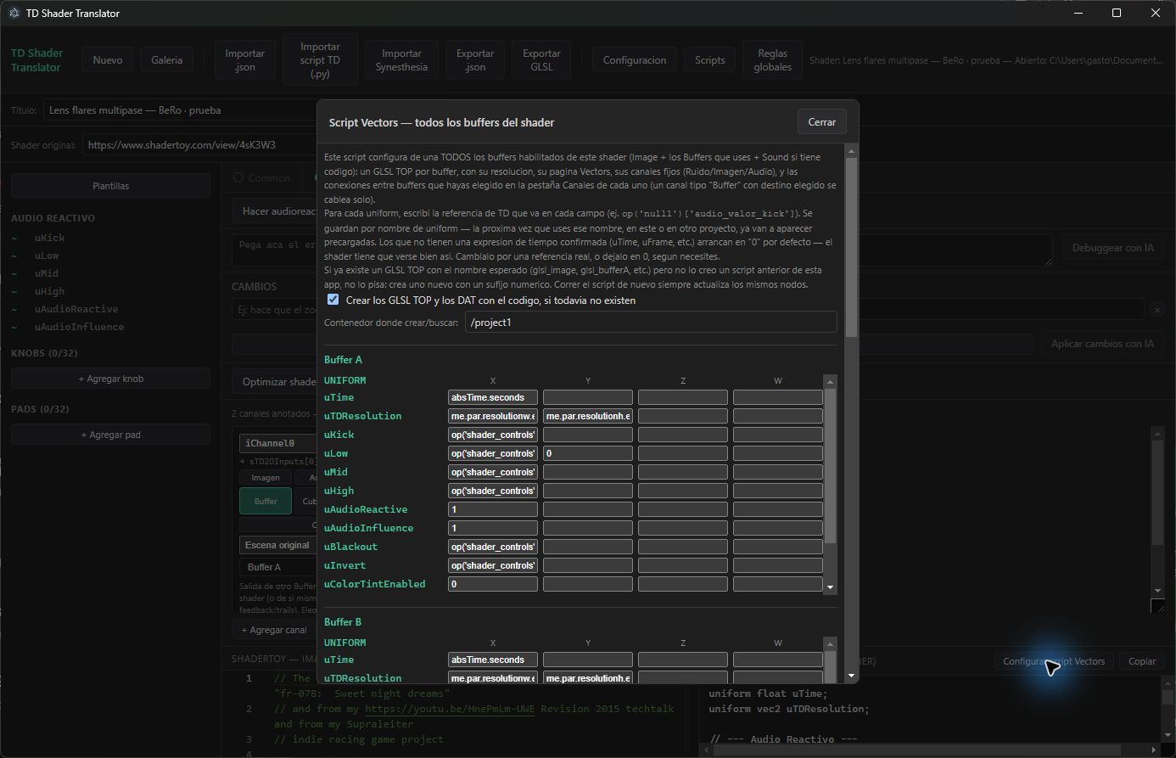The width and height of the screenshot is (1176, 758).
Task: Click Buffer A uTDResolution Y field
Action: pos(588,416)
